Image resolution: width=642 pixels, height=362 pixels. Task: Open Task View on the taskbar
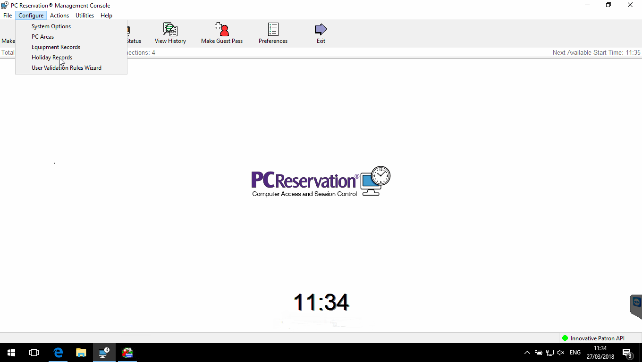pyautogui.click(x=34, y=353)
